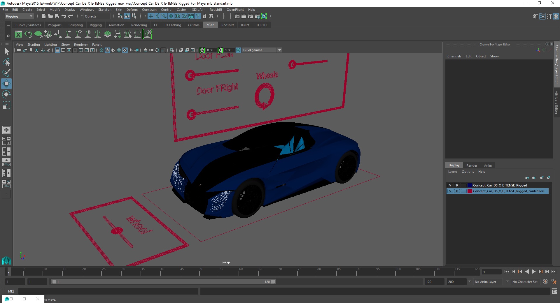Image resolution: width=560 pixels, height=303 pixels.
Task: Open shelf tab menu icon
Action: (8, 25)
